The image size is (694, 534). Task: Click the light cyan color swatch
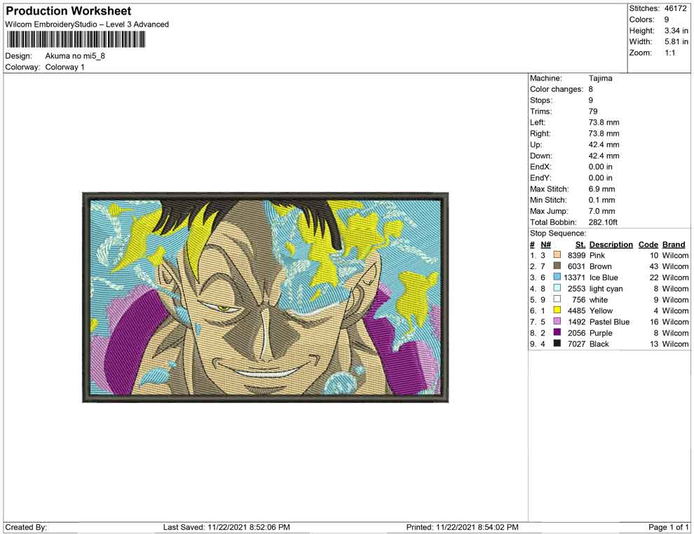pyautogui.click(x=557, y=288)
